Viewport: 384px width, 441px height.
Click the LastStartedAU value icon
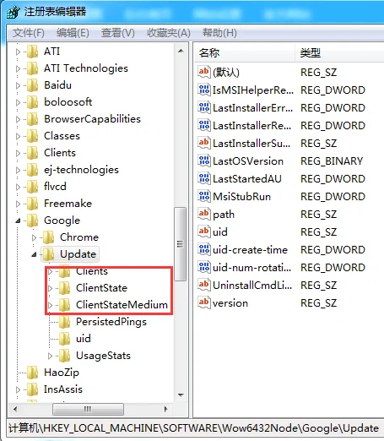tap(204, 178)
